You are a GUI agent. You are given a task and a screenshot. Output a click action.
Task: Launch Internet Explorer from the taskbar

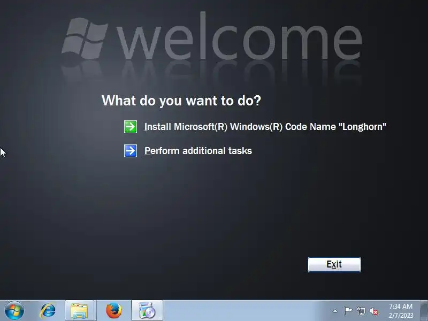pyautogui.click(x=48, y=311)
